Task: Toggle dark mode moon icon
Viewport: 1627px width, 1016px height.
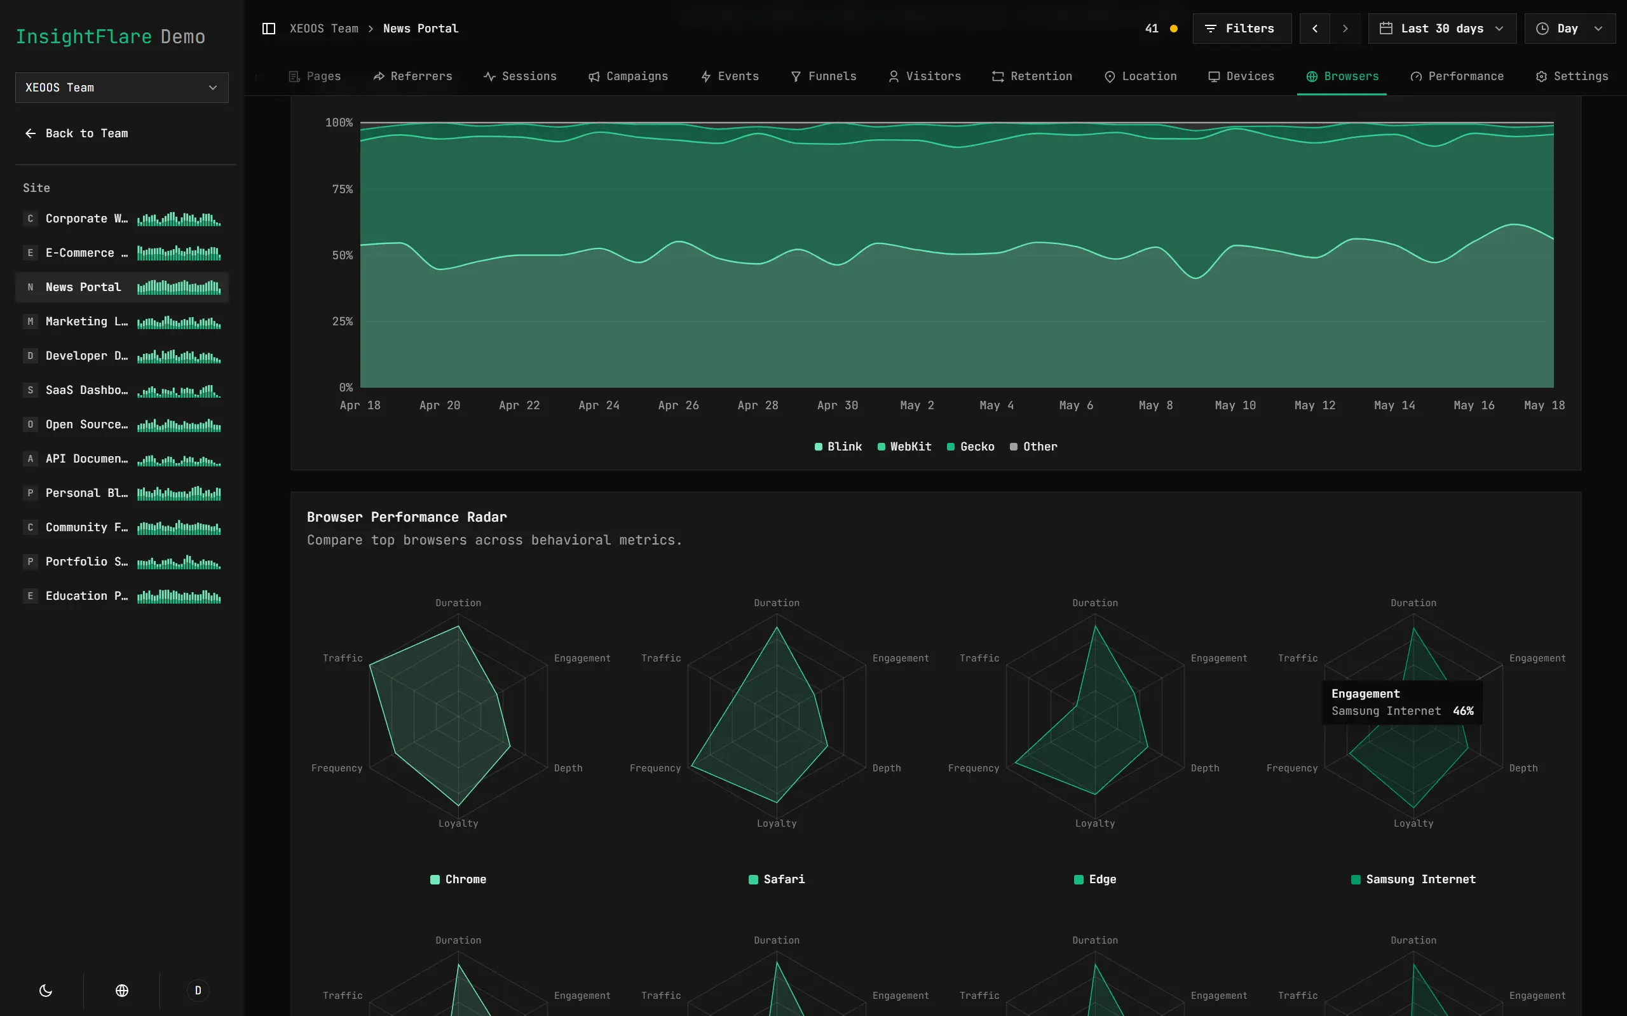Action: pos(46,990)
